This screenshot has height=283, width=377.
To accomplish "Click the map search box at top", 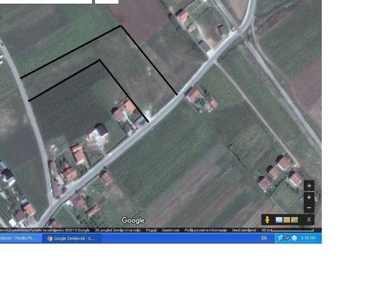I will pos(46,2).
